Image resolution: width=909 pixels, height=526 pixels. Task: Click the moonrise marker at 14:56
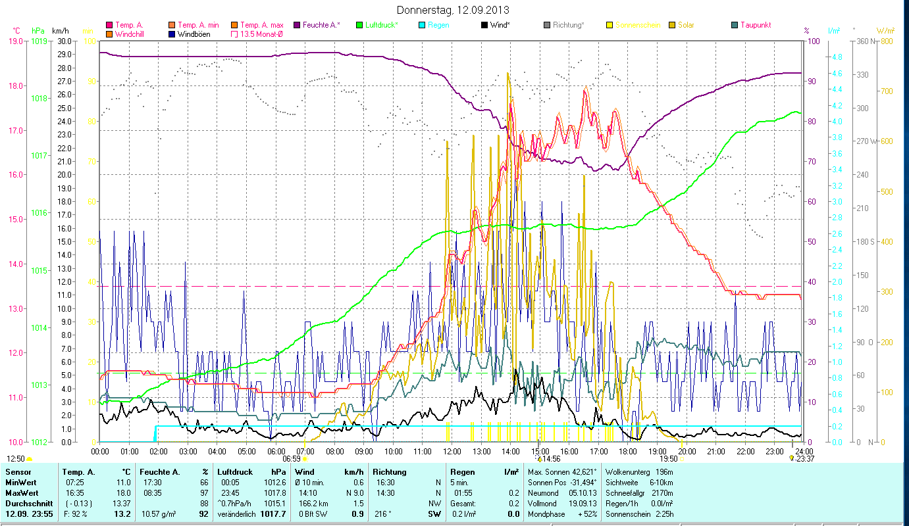(x=540, y=459)
